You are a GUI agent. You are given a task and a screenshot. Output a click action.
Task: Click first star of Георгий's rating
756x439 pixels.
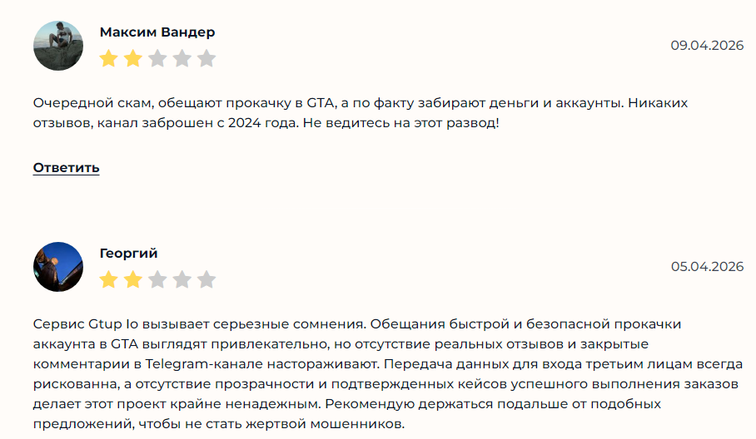coord(108,279)
